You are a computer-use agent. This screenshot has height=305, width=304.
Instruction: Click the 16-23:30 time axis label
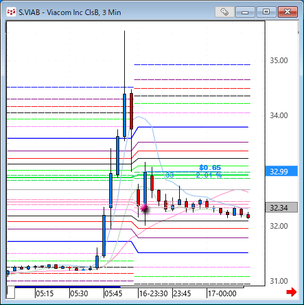(154, 294)
